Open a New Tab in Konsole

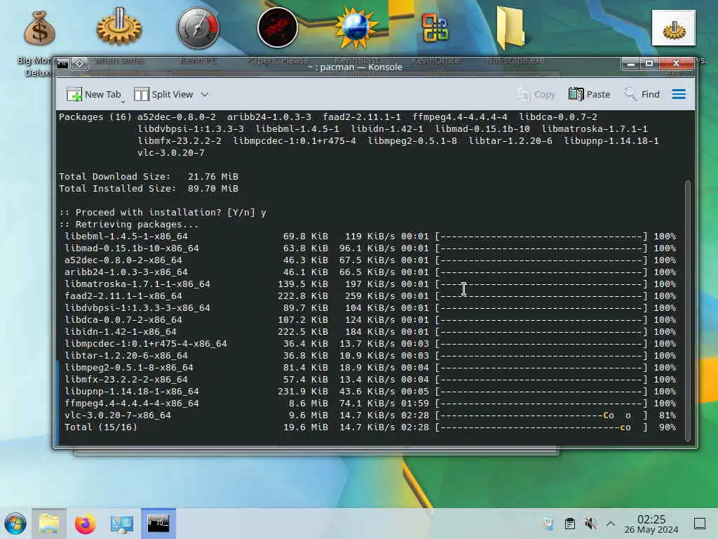[x=93, y=95]
